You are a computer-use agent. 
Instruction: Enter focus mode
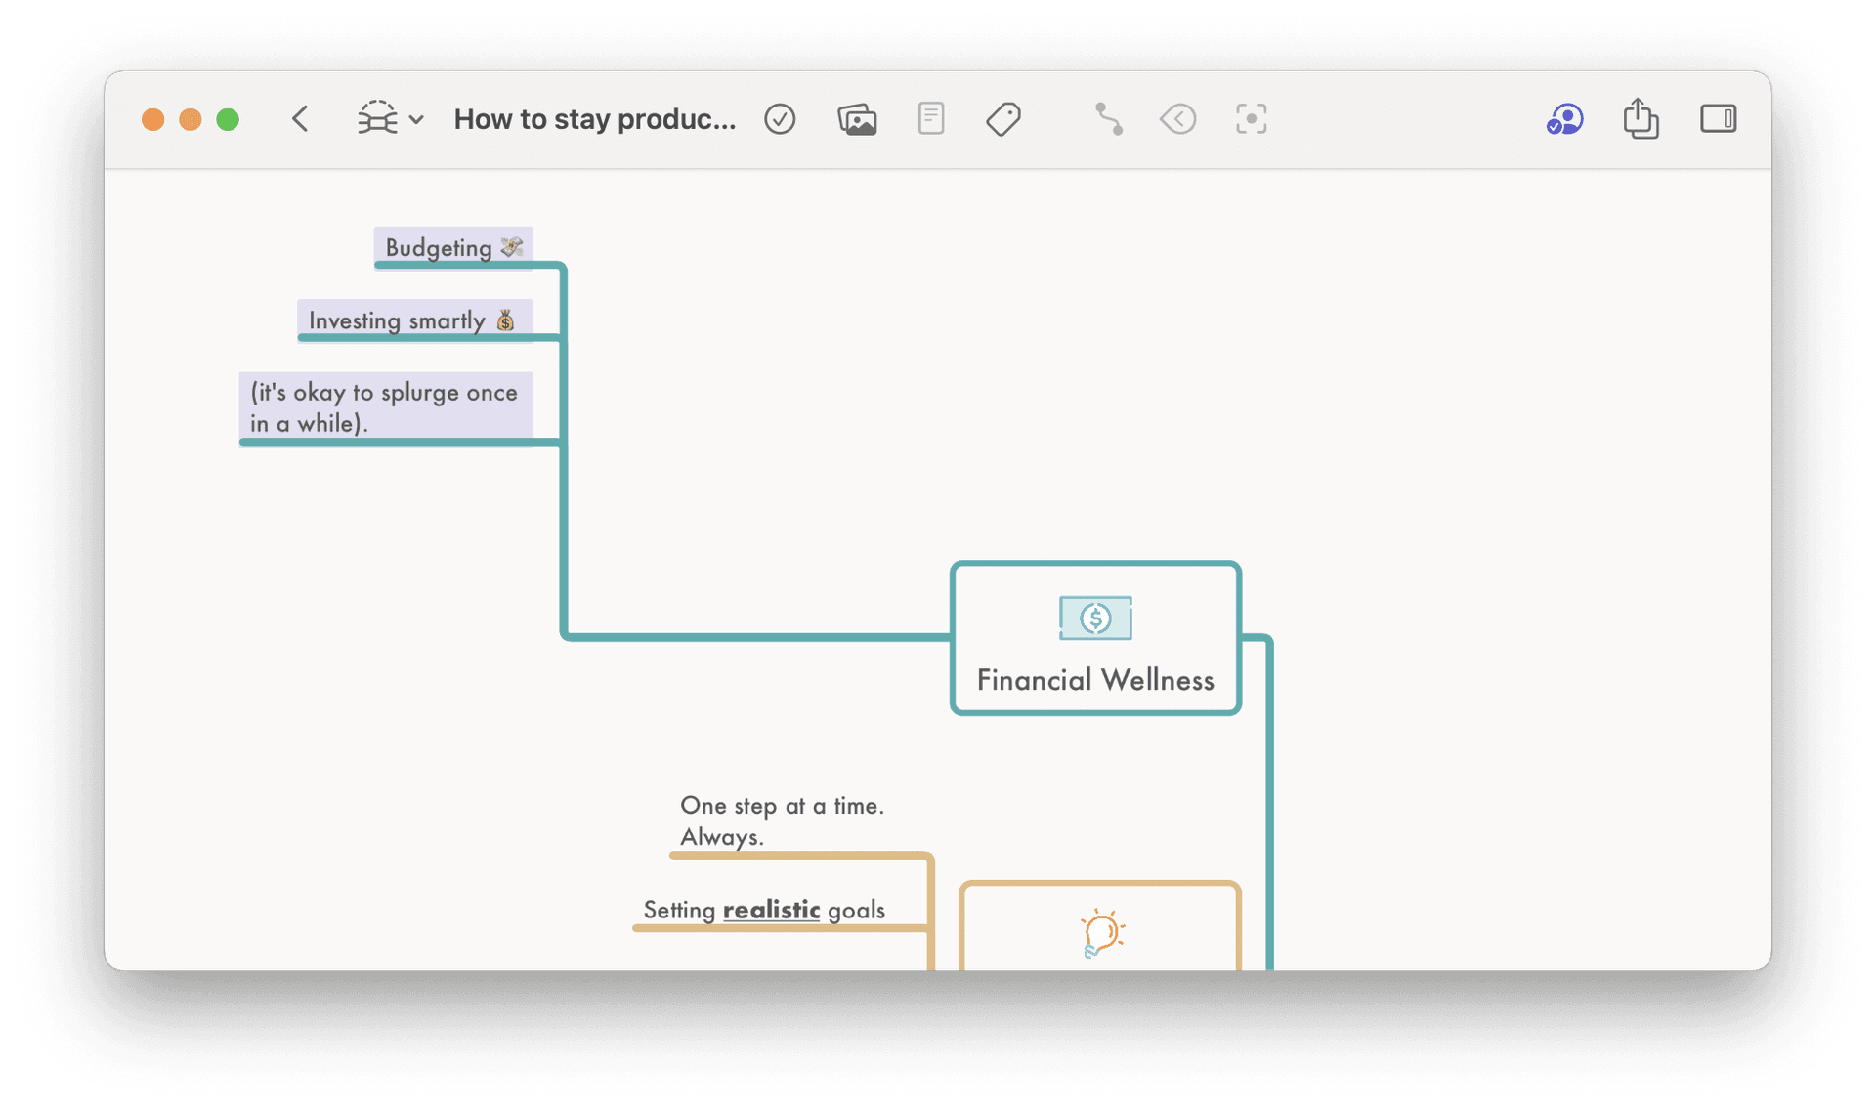[x=1251, y=118]
